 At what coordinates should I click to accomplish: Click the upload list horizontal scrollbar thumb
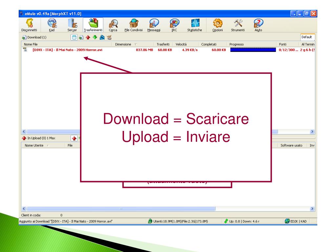(x=121, y=208)
